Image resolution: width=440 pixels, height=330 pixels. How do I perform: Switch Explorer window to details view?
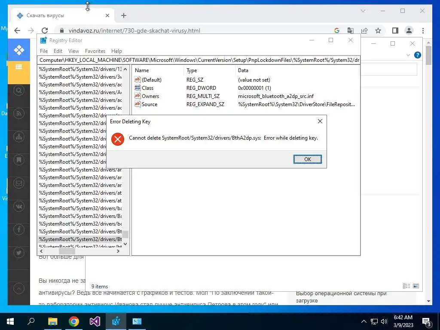pyautogui.click(x=406, y=286)
